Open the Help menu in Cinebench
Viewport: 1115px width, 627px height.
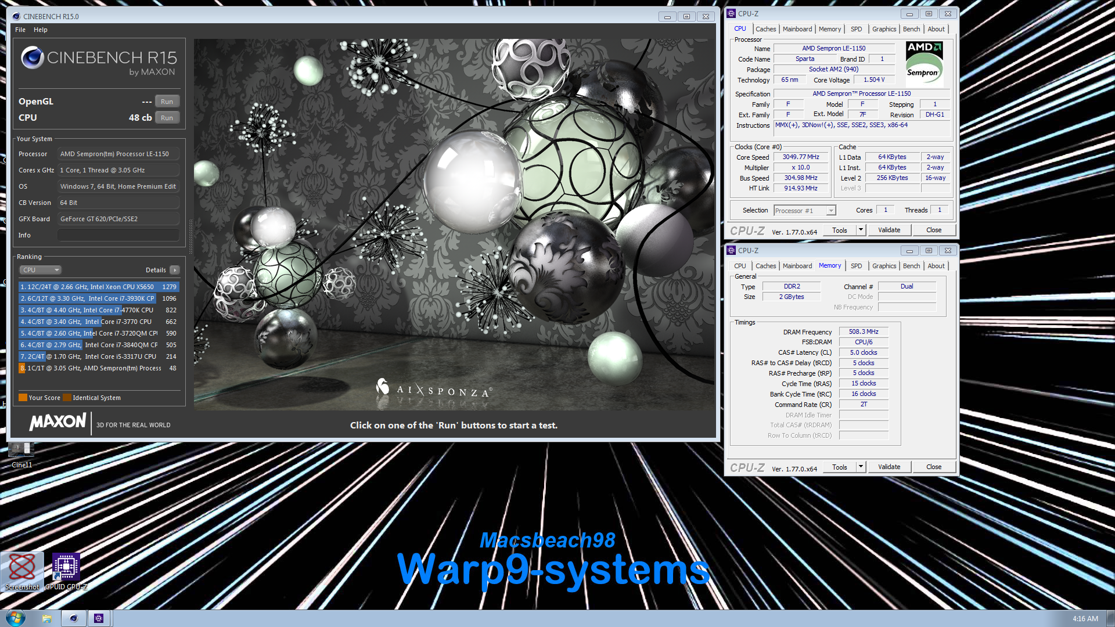pos(41,30)
